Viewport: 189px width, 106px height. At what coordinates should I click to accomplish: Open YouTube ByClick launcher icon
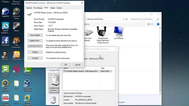pyautogui.click(x=5, y=100)
